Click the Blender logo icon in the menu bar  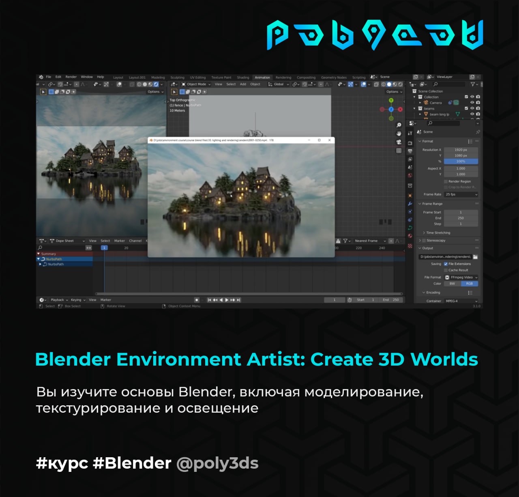tap(41, 77)
